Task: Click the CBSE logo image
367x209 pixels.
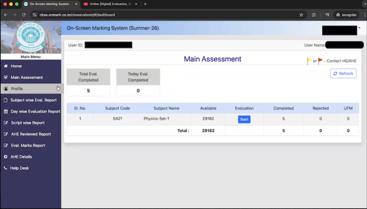Action: [x=31, y=37]
